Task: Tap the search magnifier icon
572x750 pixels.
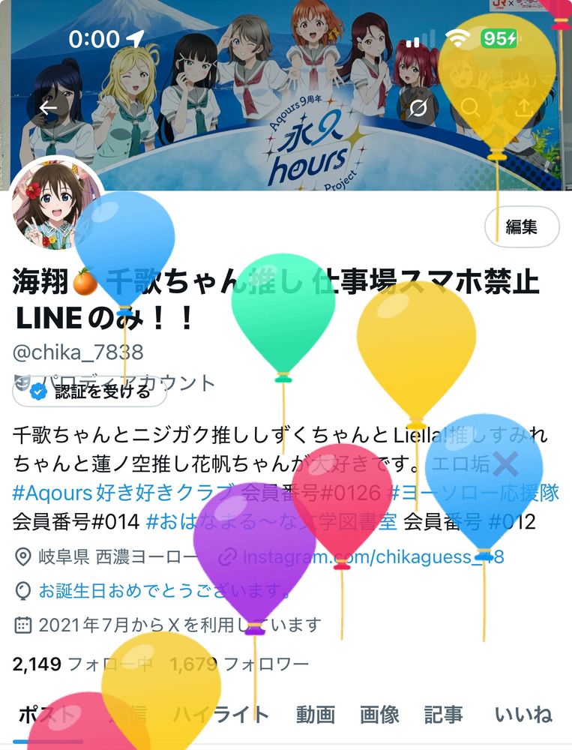Action: click(x=471, y=108)
